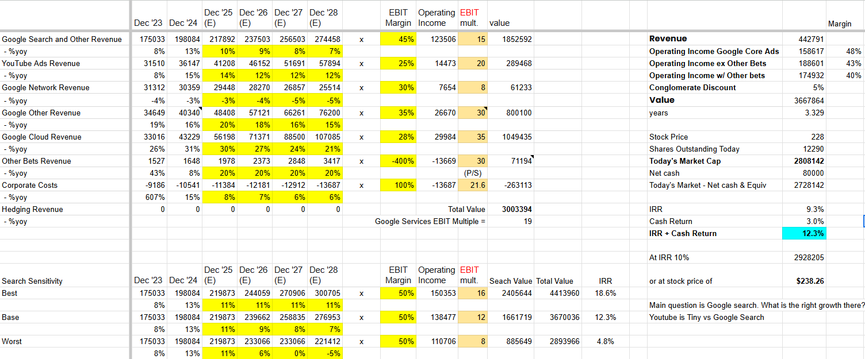Click the Cash Return 3.0% cell
Image resolution: width=865 pixels, height=359 pixels.
[804, 221]
